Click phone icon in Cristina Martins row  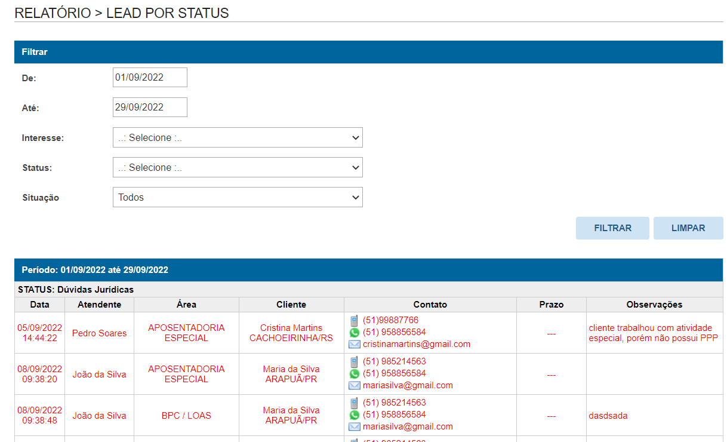354,321
